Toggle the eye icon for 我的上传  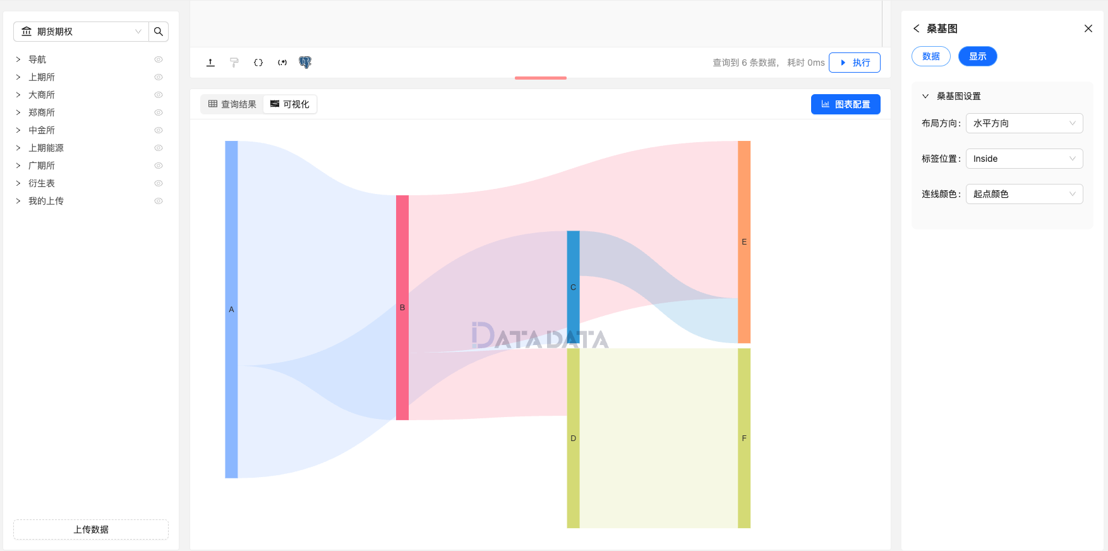coord(159,201)
